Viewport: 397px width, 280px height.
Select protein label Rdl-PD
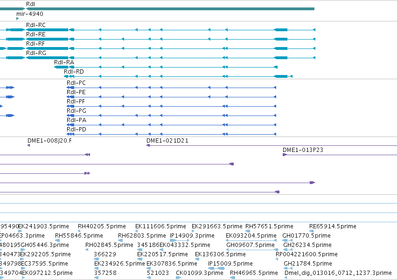(x=77, y=129)
